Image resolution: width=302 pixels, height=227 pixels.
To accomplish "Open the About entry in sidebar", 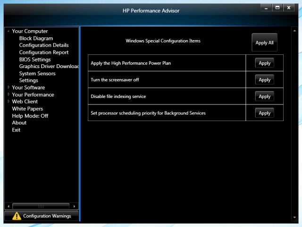I will (x=19, y=123).
